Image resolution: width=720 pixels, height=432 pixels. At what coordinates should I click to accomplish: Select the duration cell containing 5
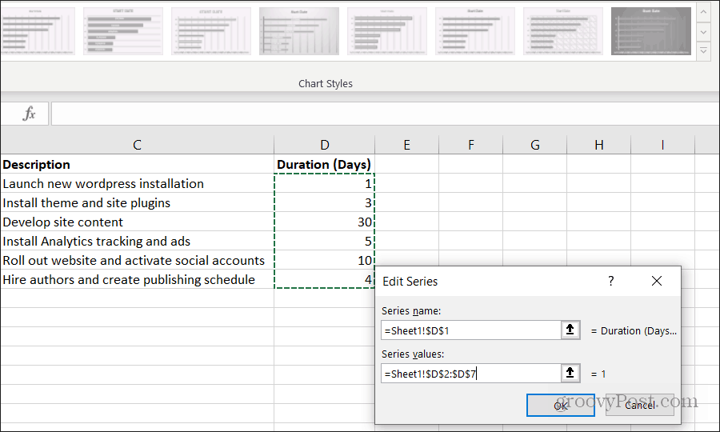click(x=325, y=242)
